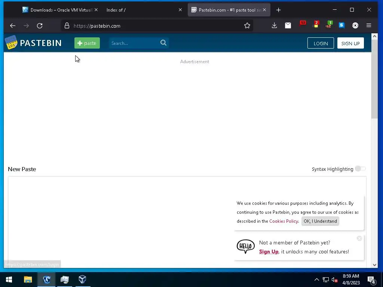Click the search magnifier icon on Pastebin
The image size is (383, 287).
163,43
